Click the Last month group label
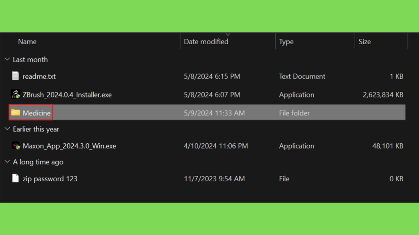The width and height of the screenshot is (419, 235). point(30,60)
